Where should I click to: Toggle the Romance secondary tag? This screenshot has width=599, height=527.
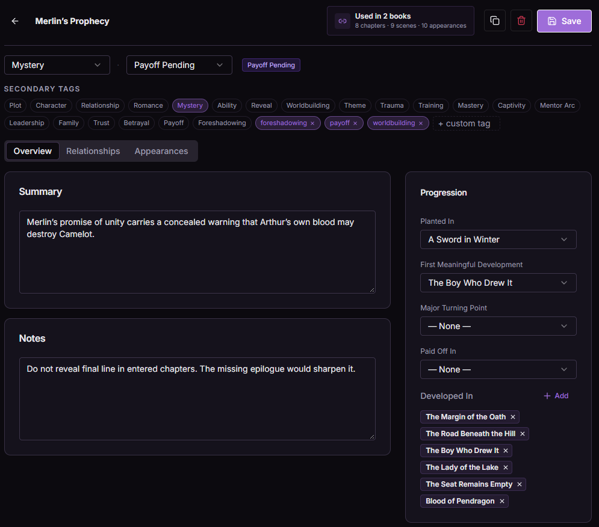pos(148,105)
